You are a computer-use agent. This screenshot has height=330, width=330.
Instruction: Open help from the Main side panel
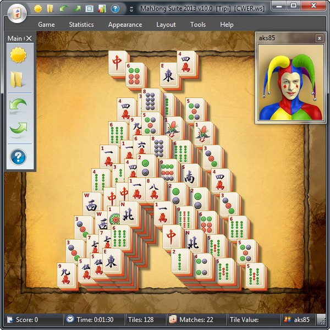[18, 157]
